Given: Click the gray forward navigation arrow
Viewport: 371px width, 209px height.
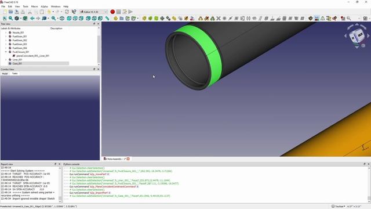Looking at the screenshot, I should (38, 18).
